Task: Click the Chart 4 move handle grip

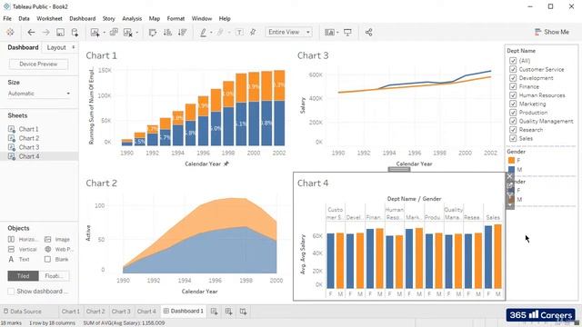Action: (x=399, y=170)
